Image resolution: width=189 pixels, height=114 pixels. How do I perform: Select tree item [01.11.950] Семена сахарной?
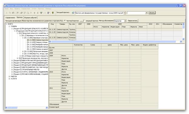pyautogui.click(x=37, y=49)
